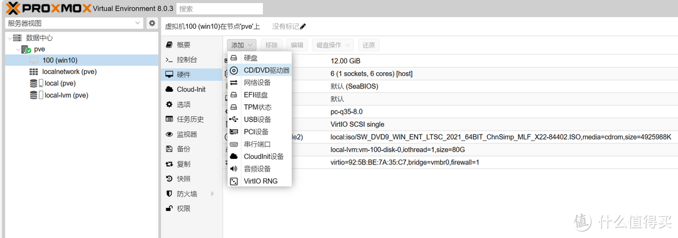Screen dimensions: 678x238
Task: Choose 网络设备 from the add menu
Action: point(259,83)
